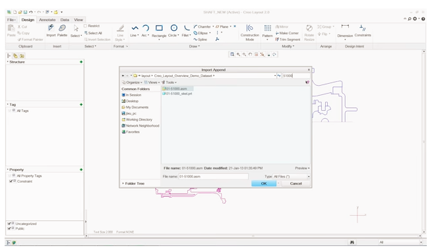Click the Save icon in quick access toolbar
The height and width of the screenshot is (250, 434).
(25, 12)
